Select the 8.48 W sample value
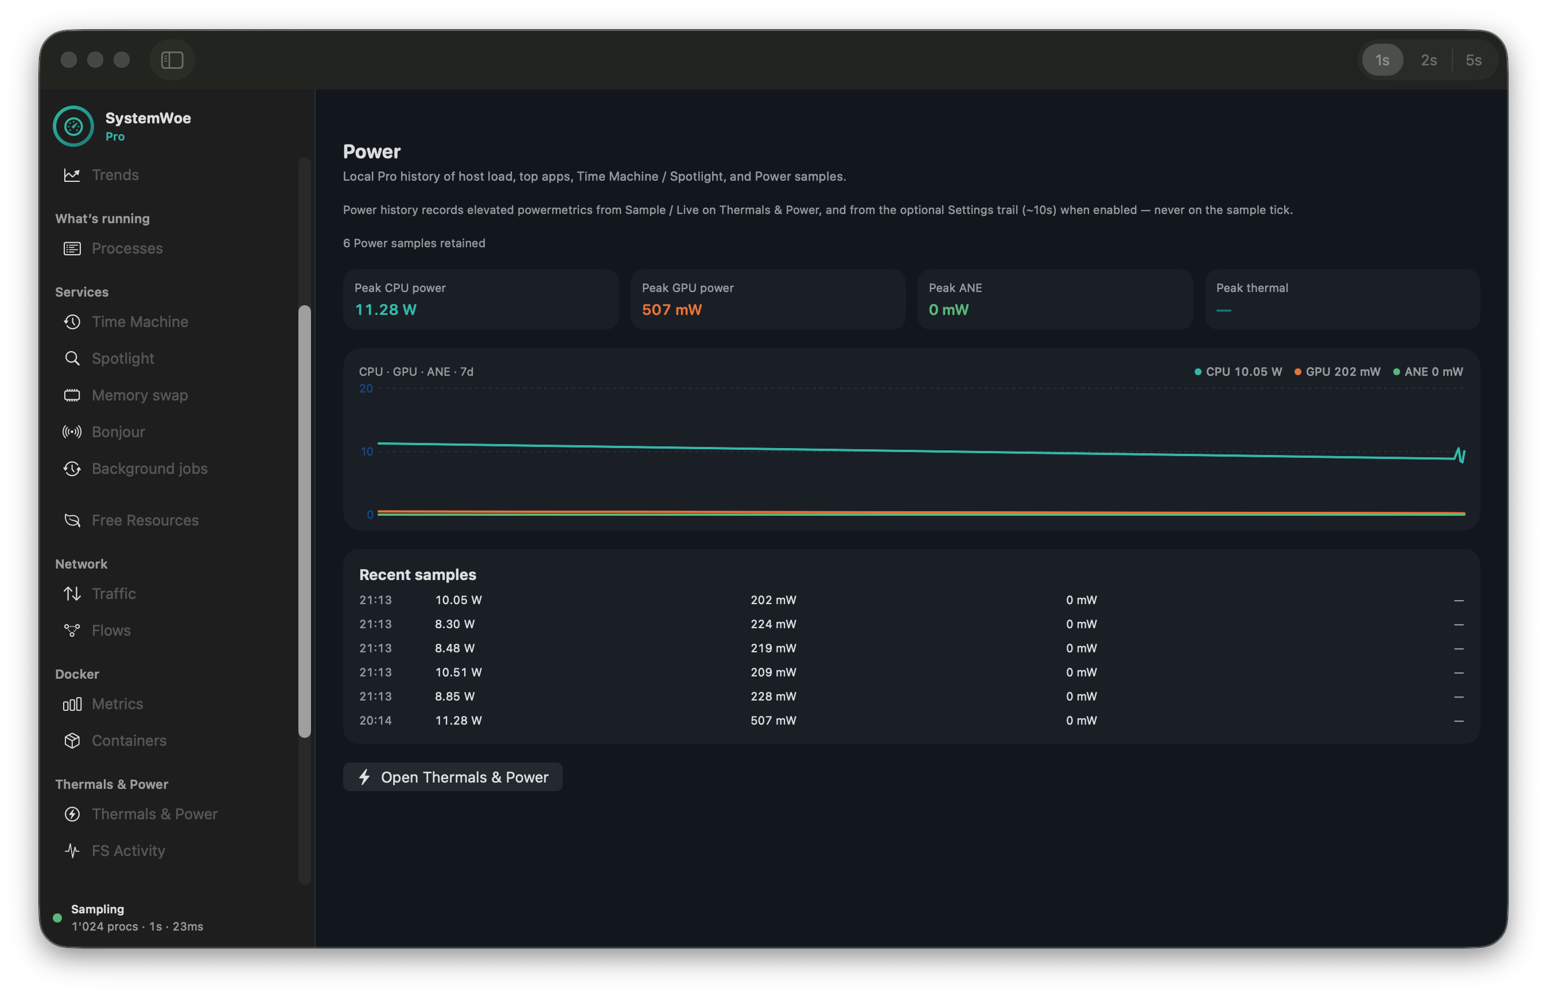The image size is (1547, 996). coord(454,648)
